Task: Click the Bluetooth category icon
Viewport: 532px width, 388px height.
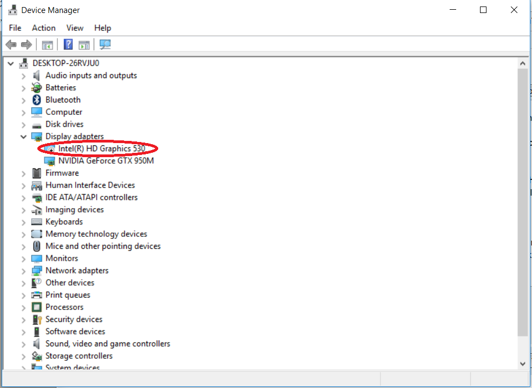Action: point(37,100)
